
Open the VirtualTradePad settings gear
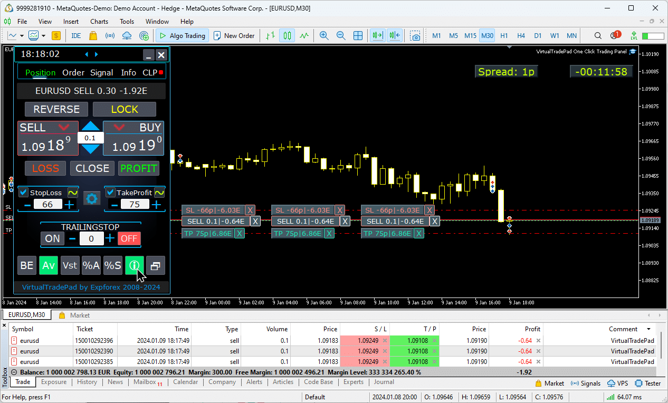92,198
